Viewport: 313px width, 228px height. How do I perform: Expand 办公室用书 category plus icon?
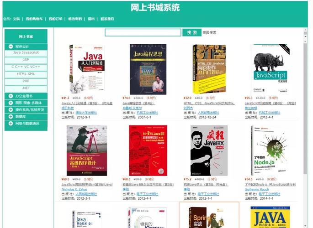pyautogui.click(x=11, y=96)
